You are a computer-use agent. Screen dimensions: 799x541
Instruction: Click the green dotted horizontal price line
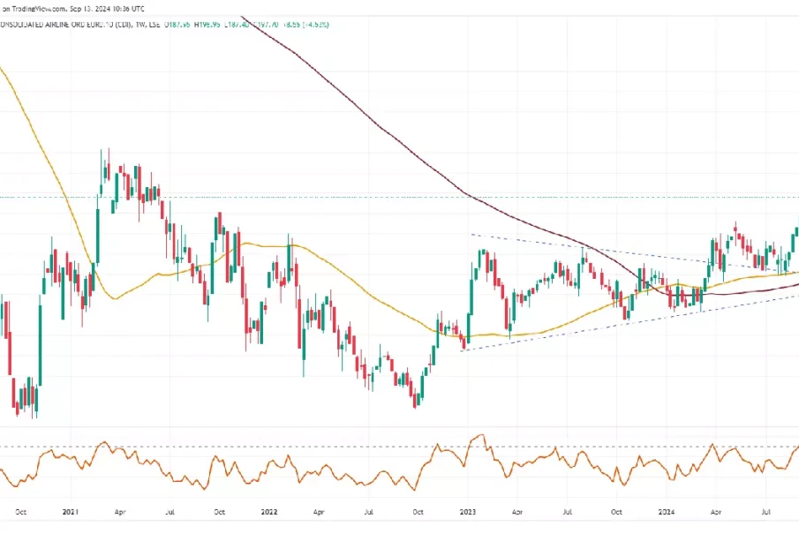(397, 197)
